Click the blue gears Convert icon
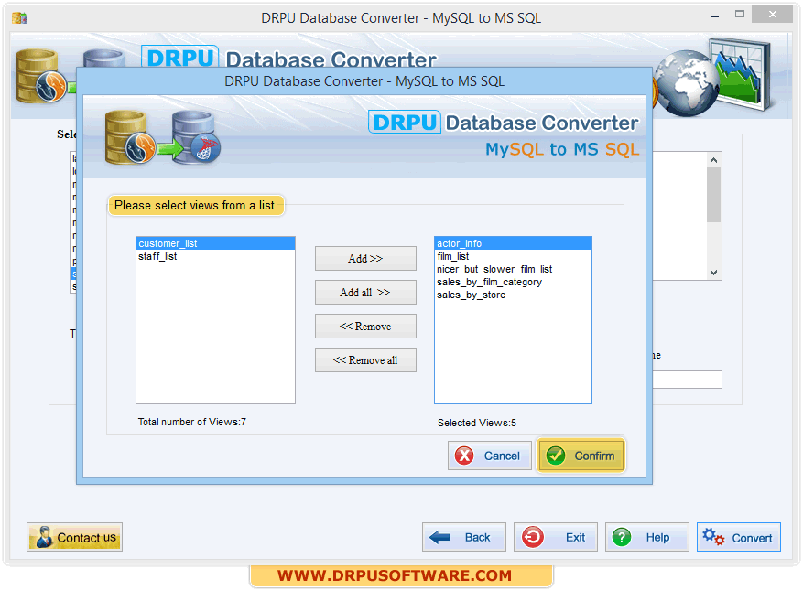 (x=713, y=537)
